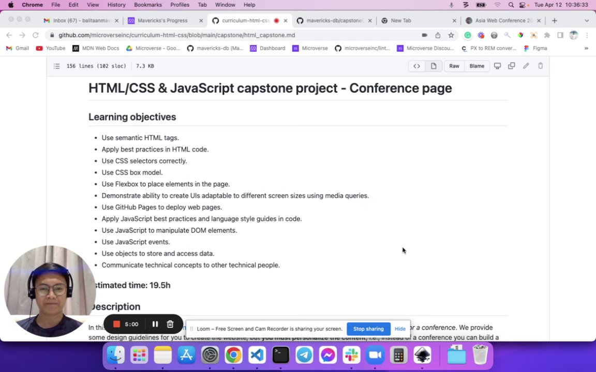The width and height of the screenshot is (596, 372).
Task: Bookmark this page with star icon
Action: [x=451, y=35]
